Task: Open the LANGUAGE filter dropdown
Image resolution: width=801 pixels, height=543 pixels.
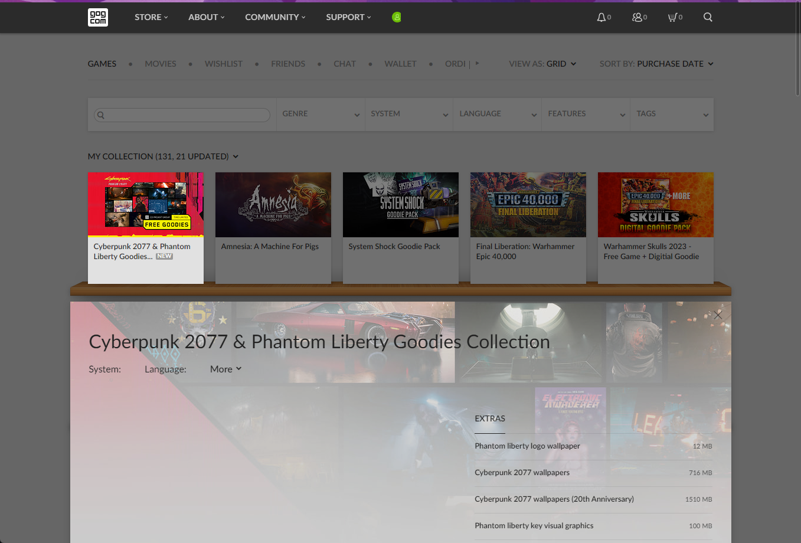Action: (x=498, y=114)
